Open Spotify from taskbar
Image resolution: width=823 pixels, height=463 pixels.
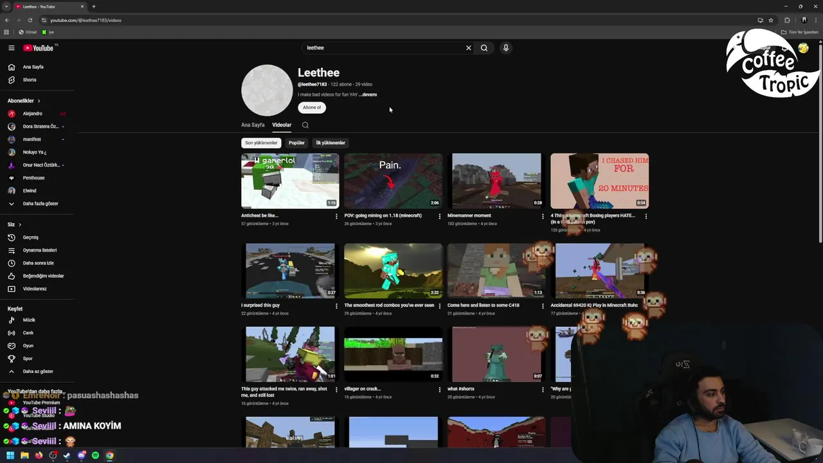95,455
